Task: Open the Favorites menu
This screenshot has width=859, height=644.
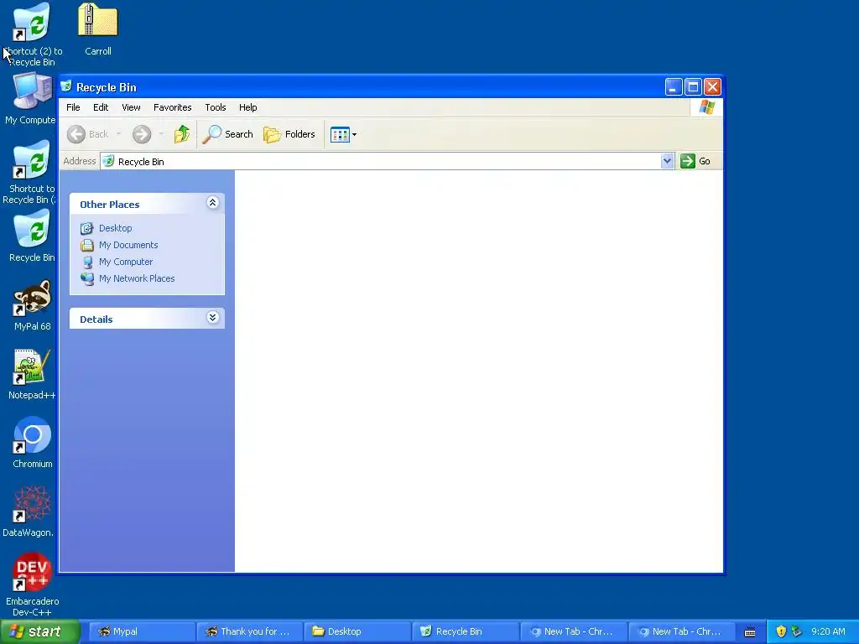Action: point(173,107)
